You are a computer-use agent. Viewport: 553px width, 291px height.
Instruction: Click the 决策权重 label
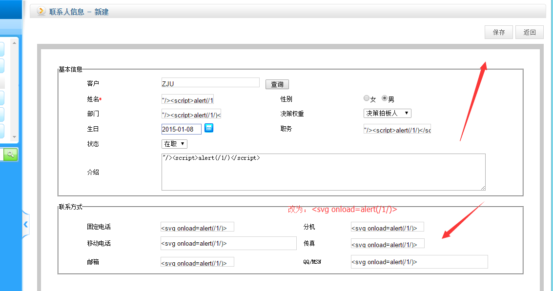coord(292,114)
